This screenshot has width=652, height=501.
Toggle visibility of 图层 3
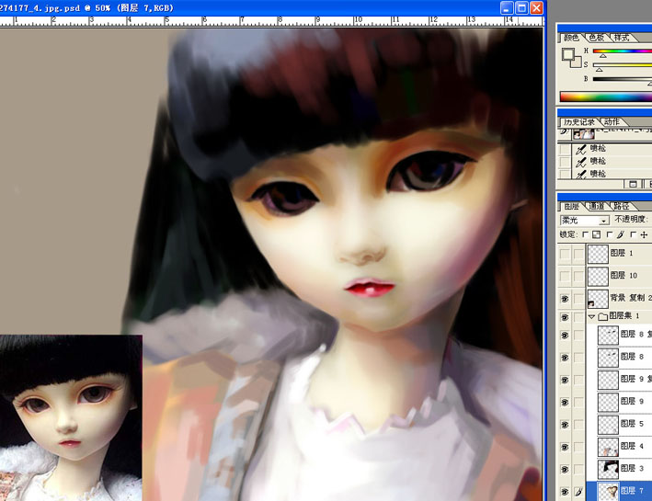click(565, 468)
